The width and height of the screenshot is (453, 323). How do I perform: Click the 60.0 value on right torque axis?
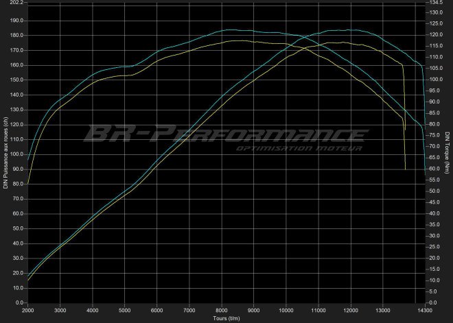[x=434, y=169]
